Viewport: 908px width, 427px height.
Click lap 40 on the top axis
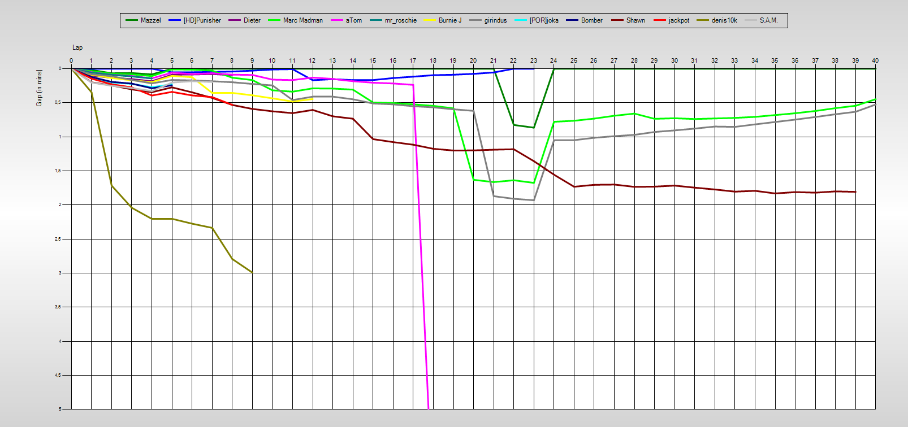pos(875,60)
